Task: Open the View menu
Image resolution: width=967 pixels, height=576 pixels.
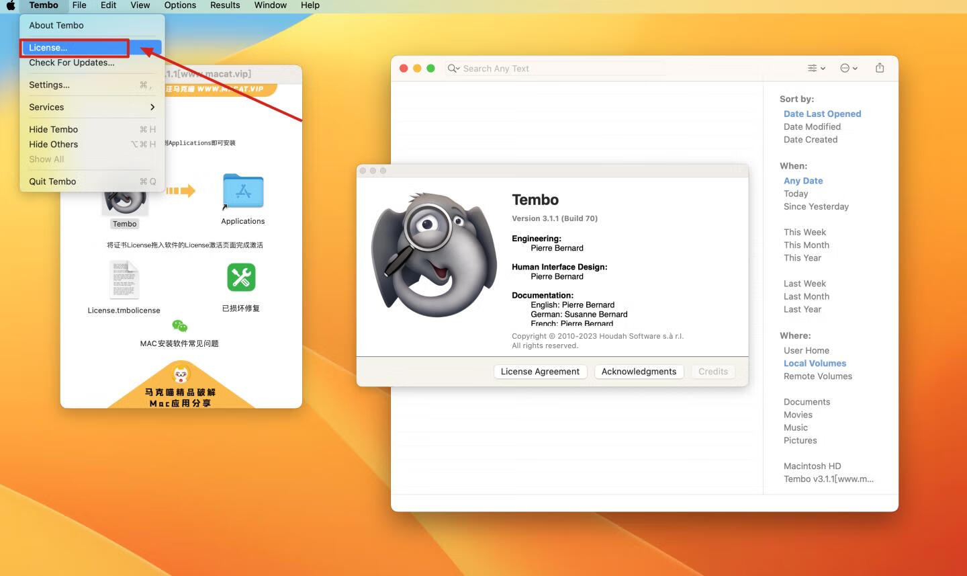Action: (140, 5)
